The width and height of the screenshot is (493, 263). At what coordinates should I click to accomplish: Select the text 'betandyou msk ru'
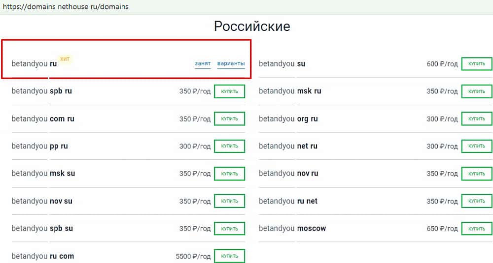(x=290, y=91)
